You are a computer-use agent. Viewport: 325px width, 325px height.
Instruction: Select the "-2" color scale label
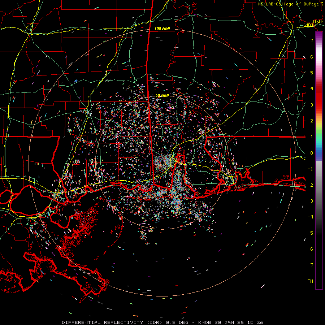coord(310,185)
